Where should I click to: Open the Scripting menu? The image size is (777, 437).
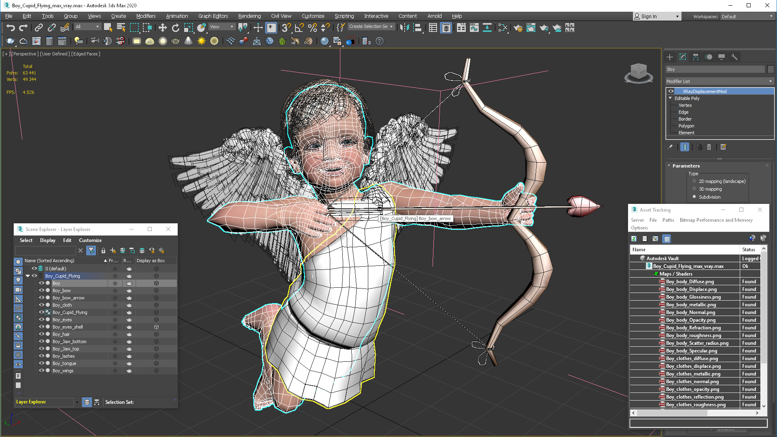pos(344,16)
